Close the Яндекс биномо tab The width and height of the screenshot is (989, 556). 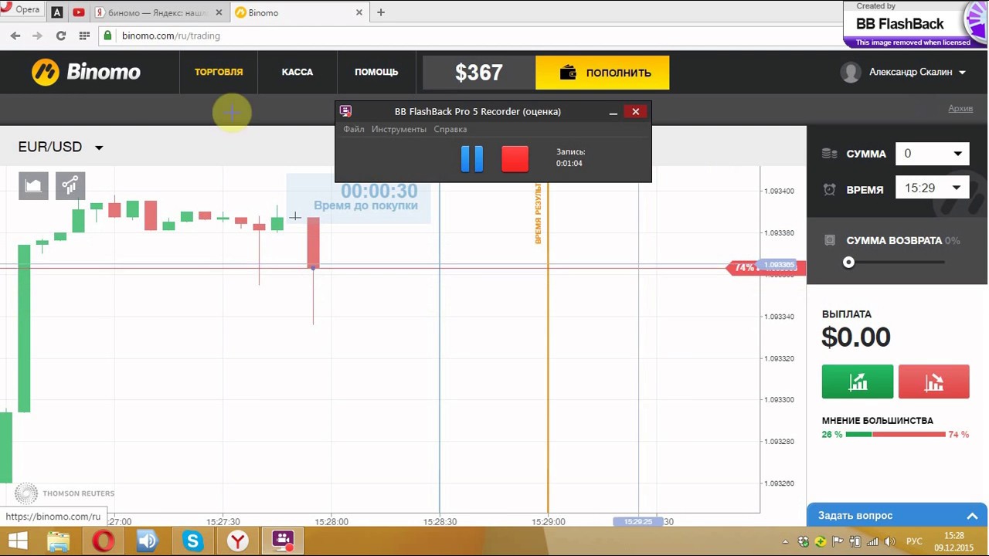pyautogui.click(x=219, y=12)
